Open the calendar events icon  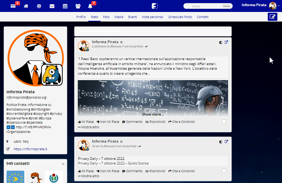click(65, 6)
